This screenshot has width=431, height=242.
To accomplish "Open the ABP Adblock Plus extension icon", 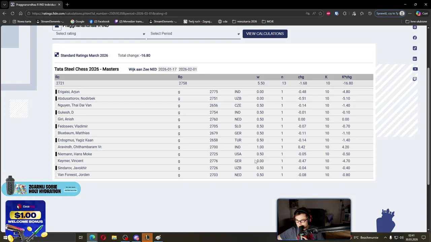I will point(328,13).
